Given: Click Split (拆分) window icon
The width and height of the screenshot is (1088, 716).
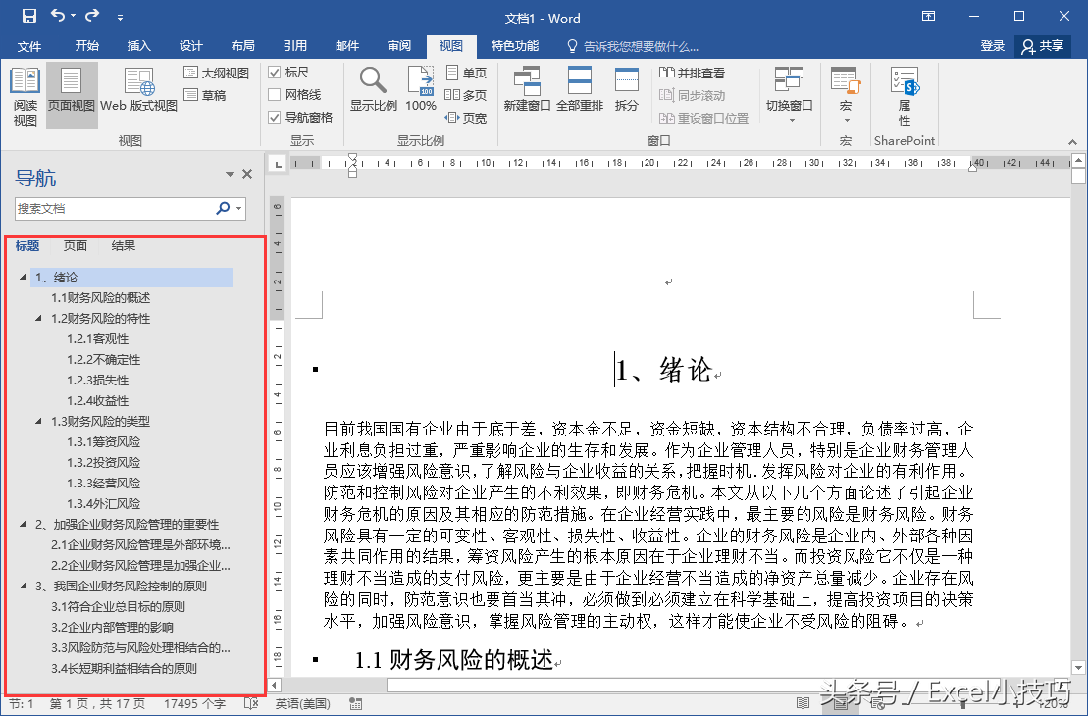Looking at the screenshot, I should [626, 88].
